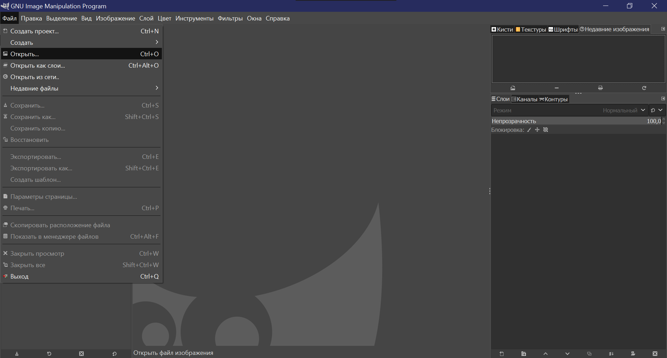The width and height of the screenshot is (667, 358).
Task: Open the Файл menu
Action: pyautogui.click(x=9, y=18)
